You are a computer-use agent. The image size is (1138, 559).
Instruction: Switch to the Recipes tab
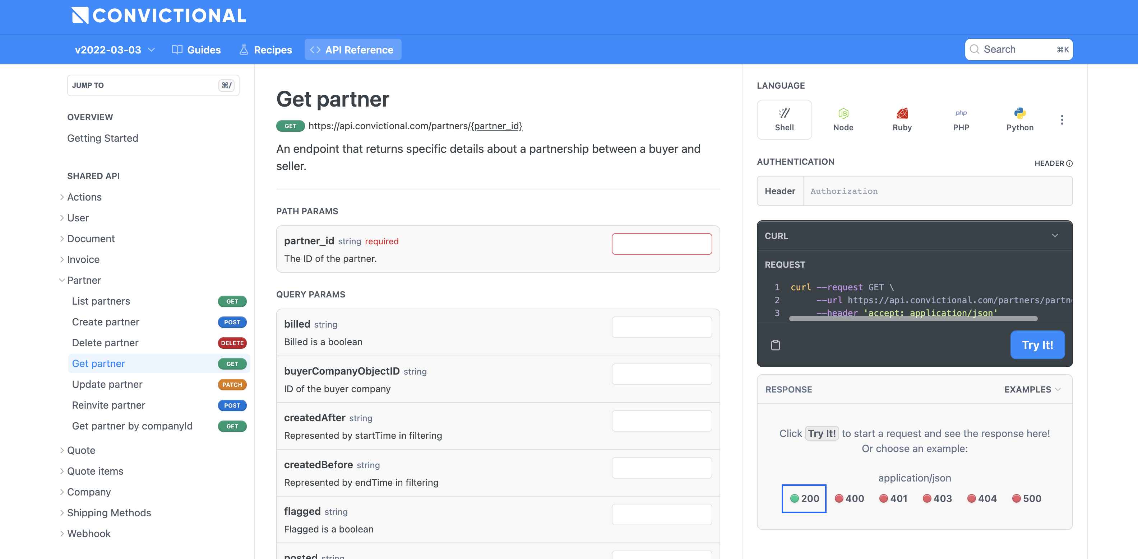coord(265,50)
